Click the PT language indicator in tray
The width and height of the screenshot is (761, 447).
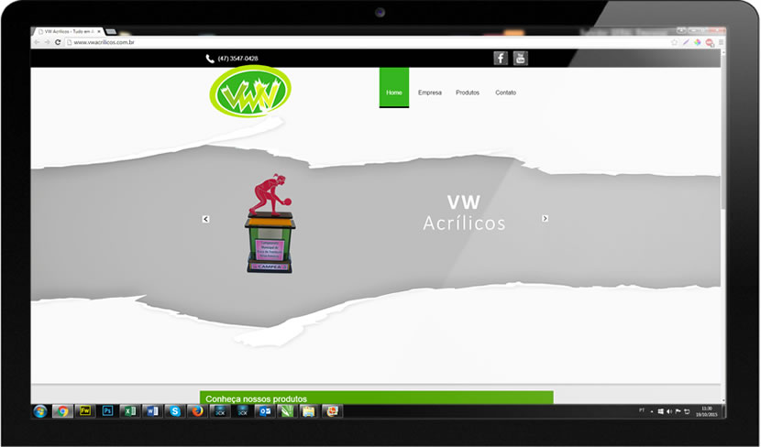click(x=642, y=410)
